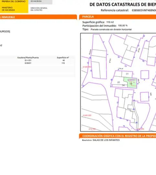
Task: Click parcel 05 on the cadastral map
Action: (x=118, y=82)
